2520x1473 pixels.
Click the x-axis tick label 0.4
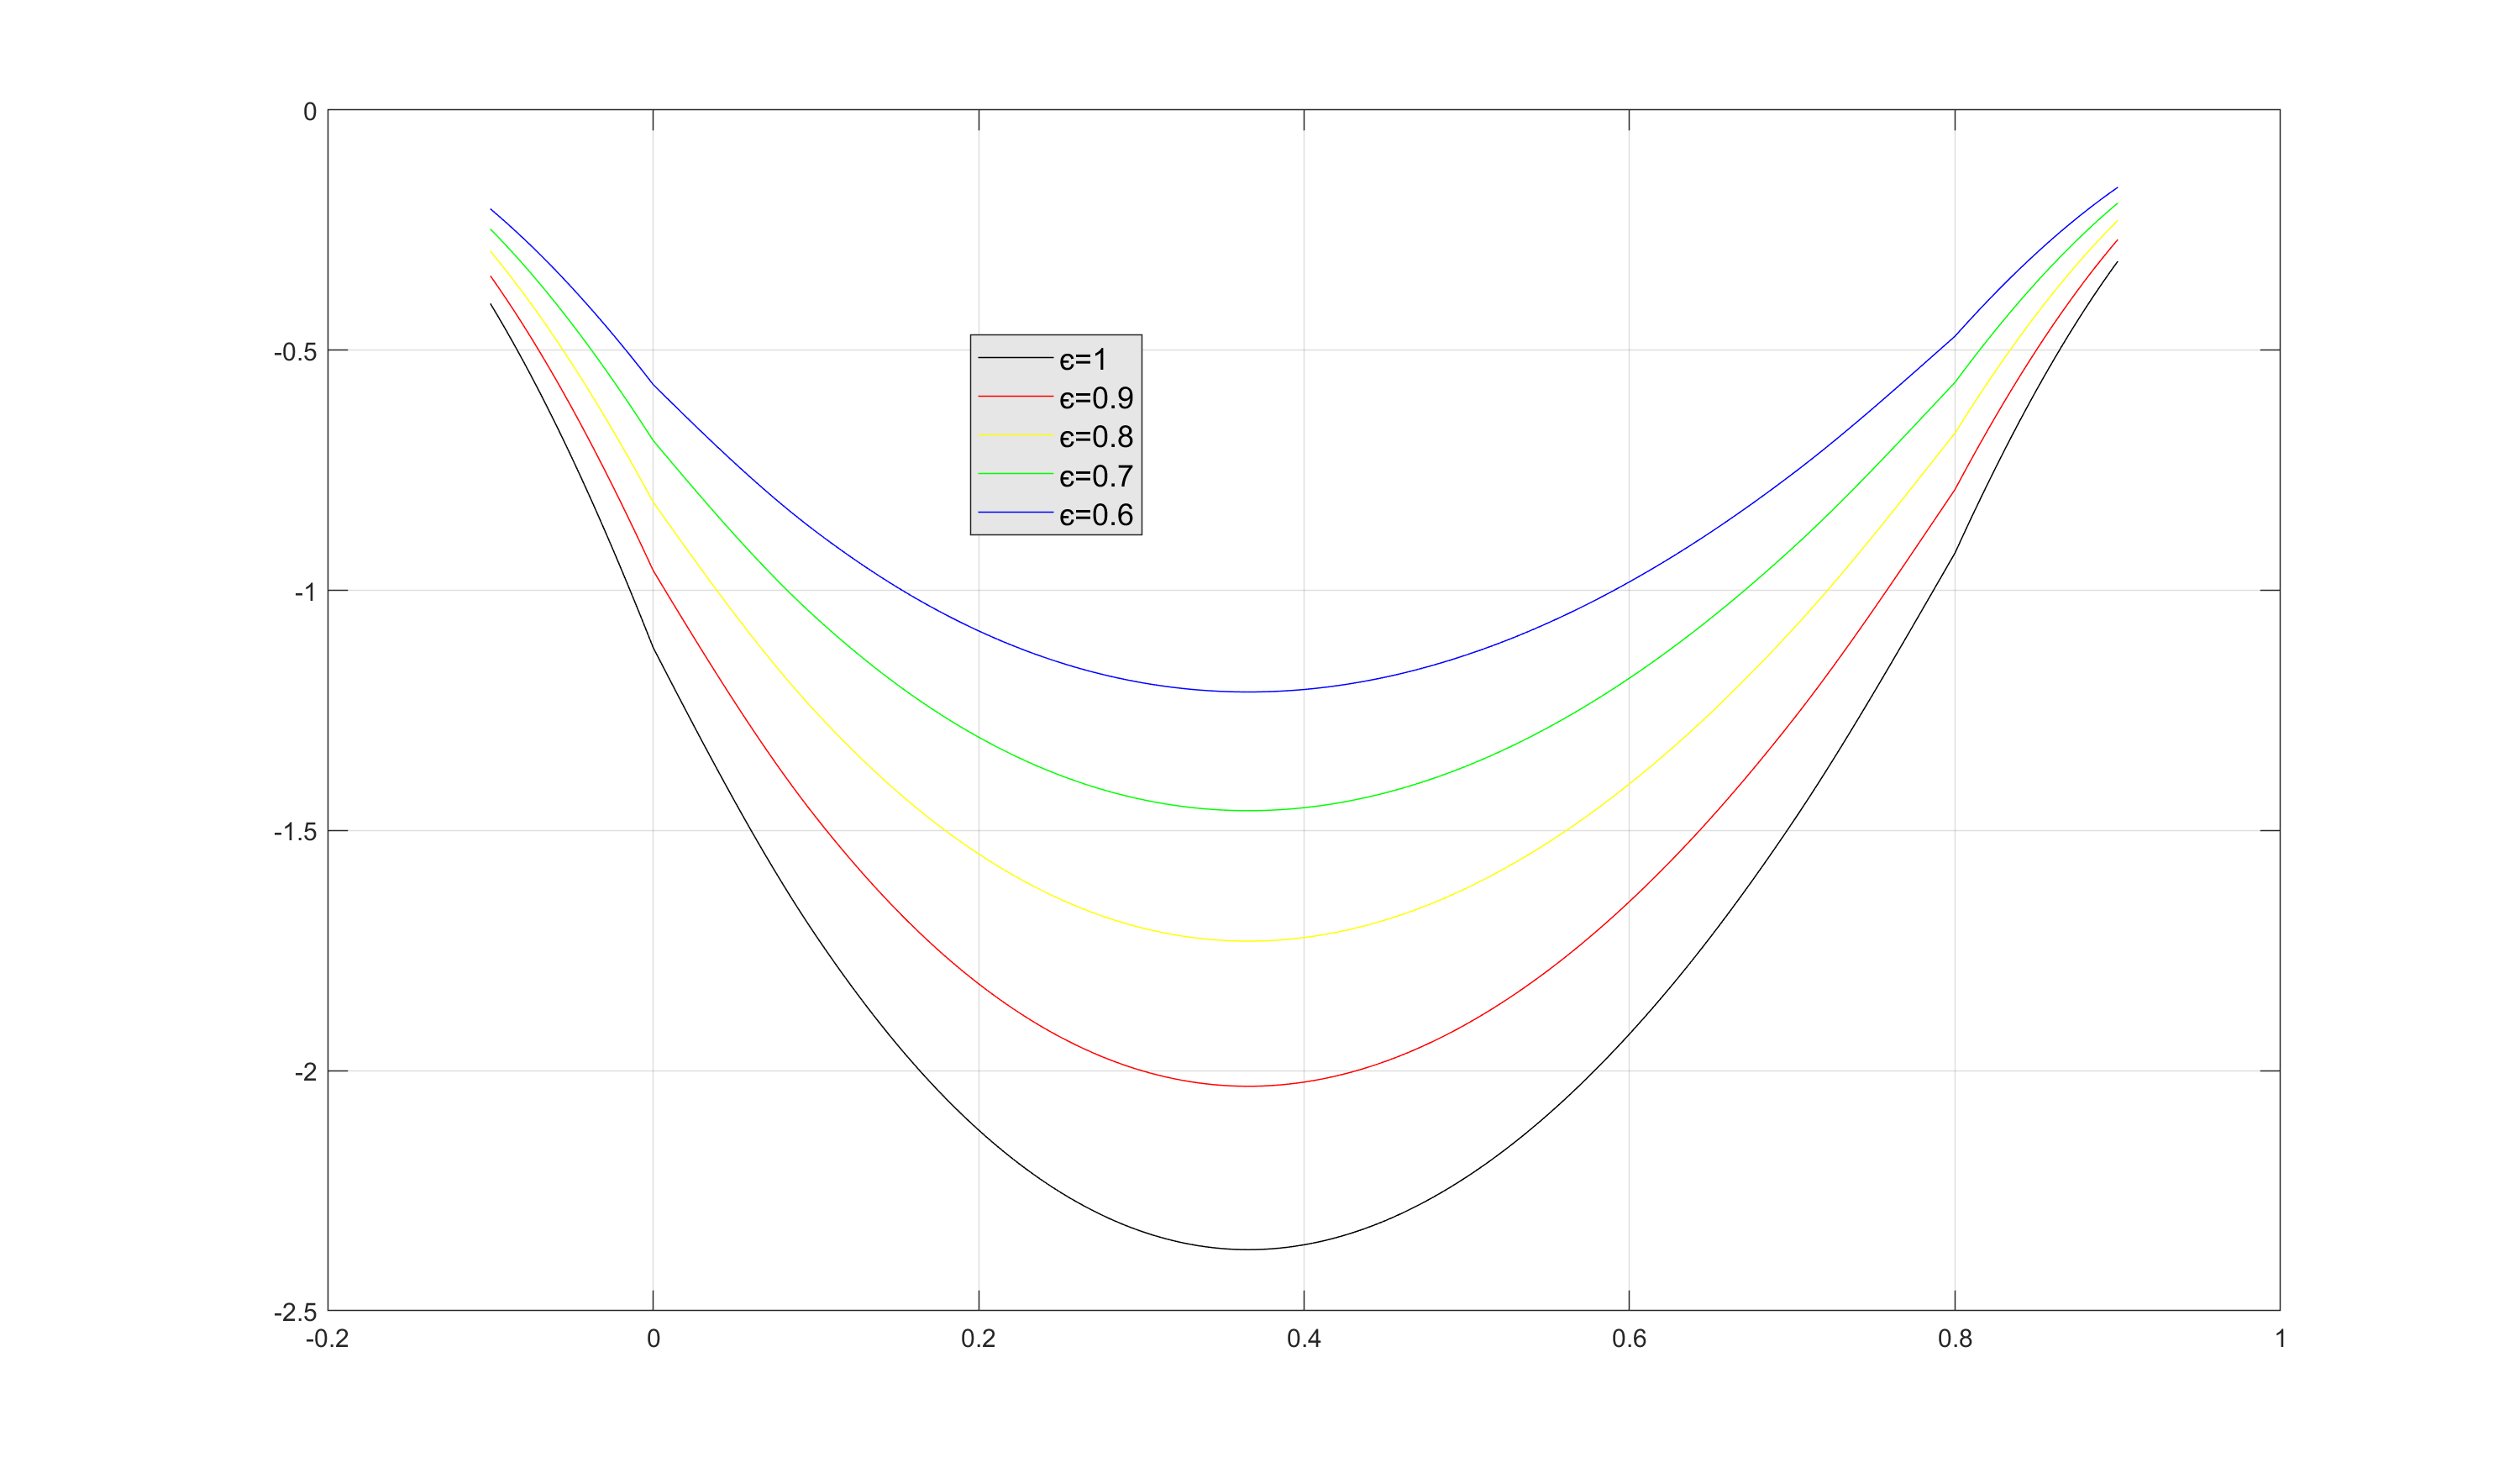click(x=1304, y=1339)
